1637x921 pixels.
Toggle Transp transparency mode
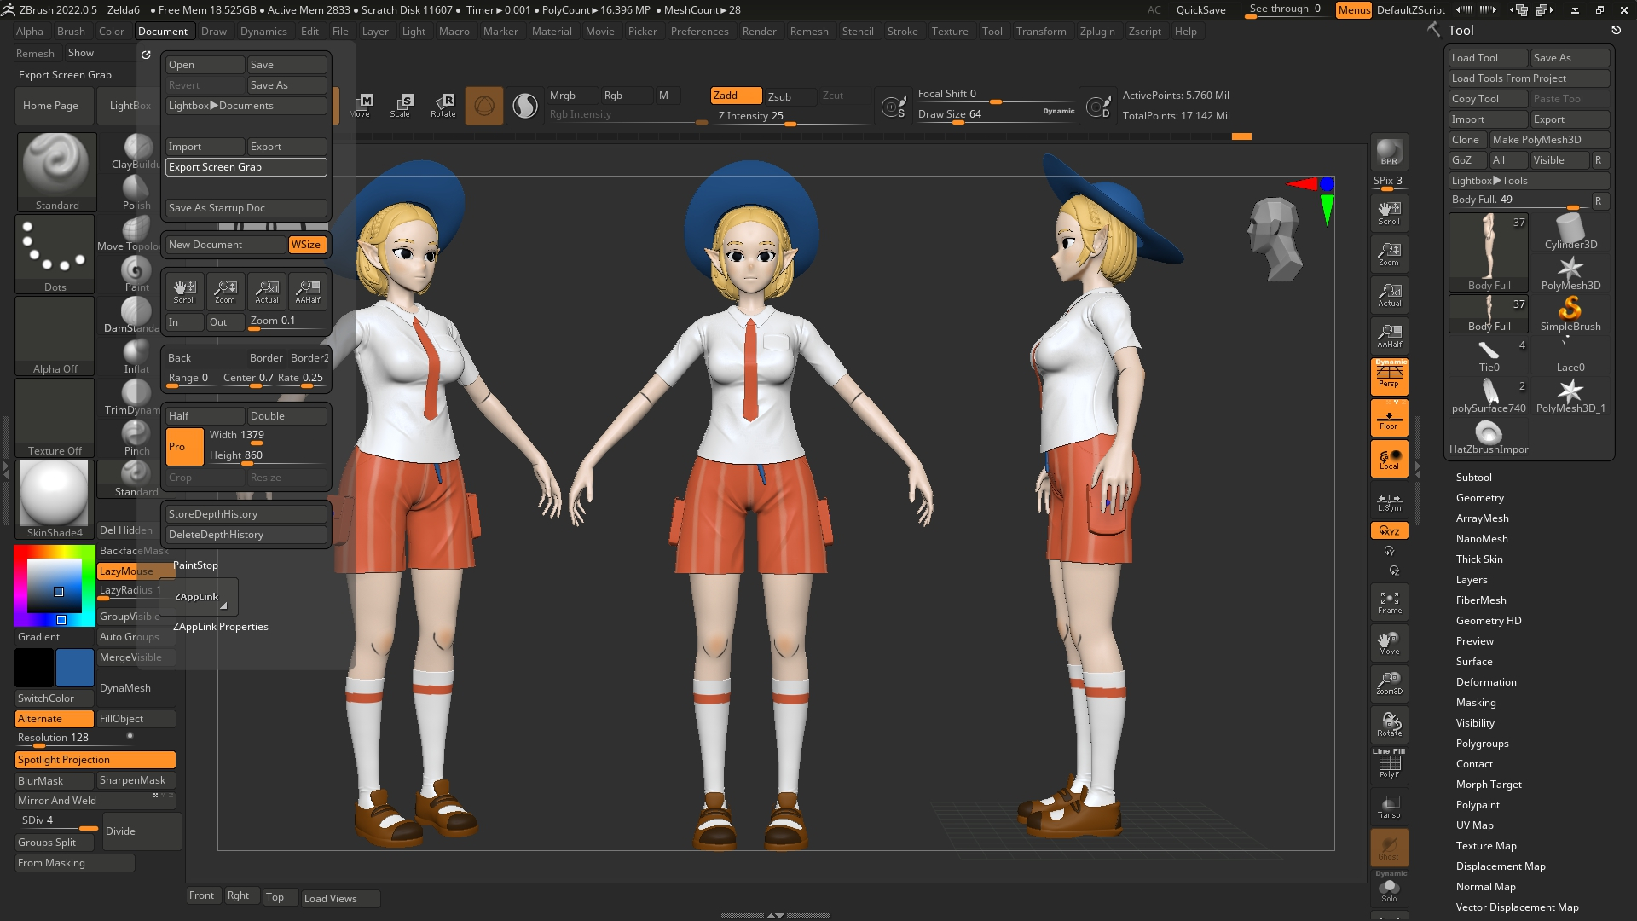point(1389,807)
